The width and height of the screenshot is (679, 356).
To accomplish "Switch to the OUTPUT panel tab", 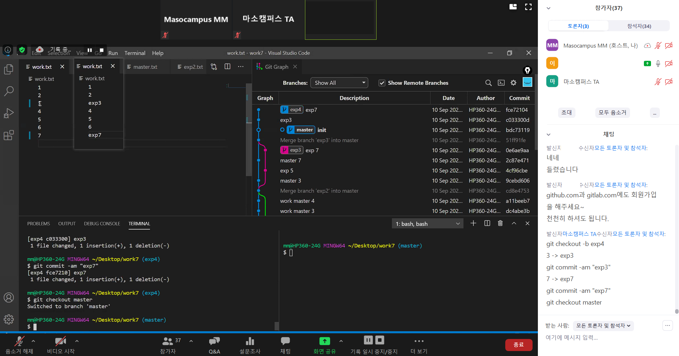I will [x=67, y=224].
